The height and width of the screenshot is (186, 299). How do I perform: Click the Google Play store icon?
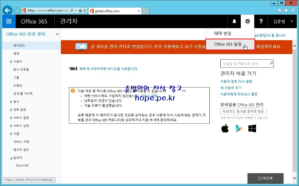coord(239,128)
